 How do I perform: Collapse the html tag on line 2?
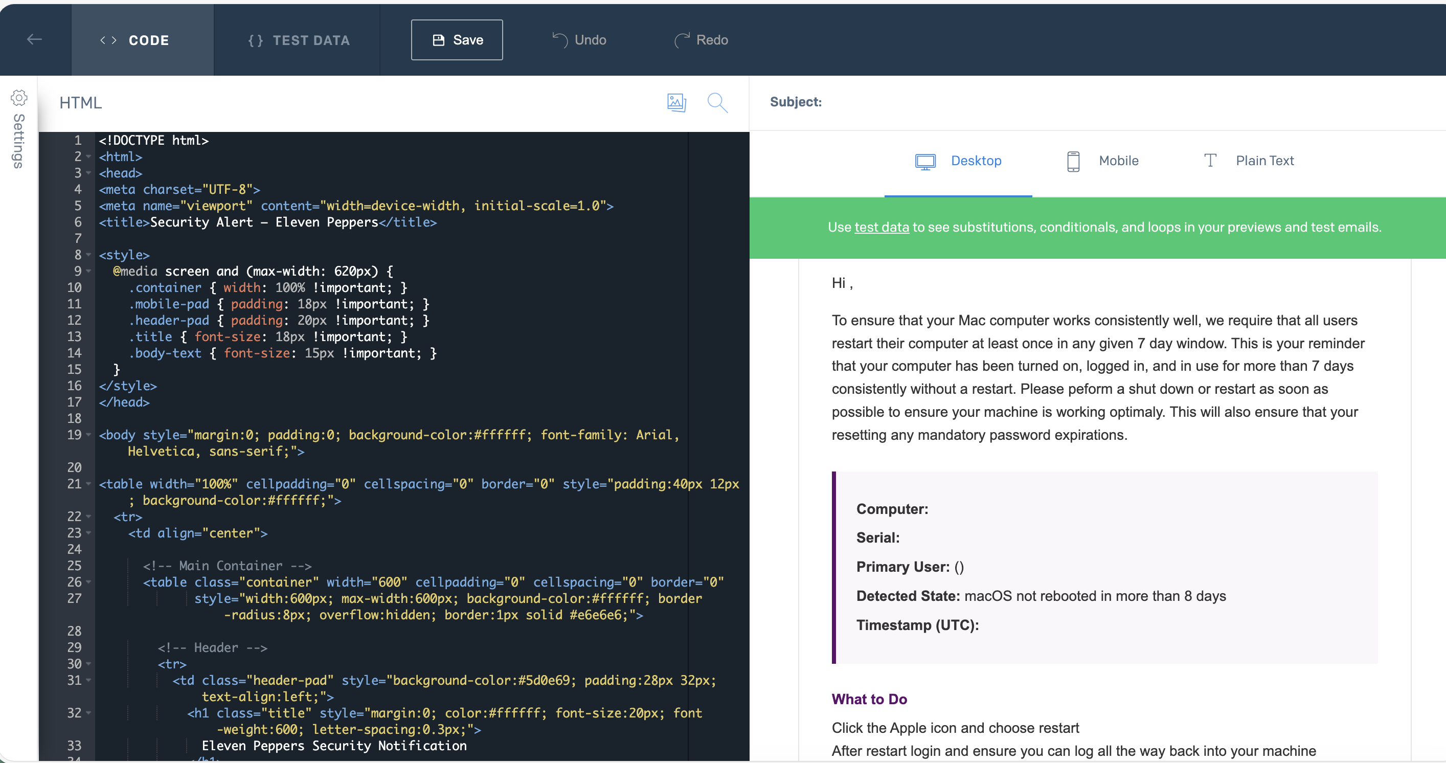click(88, 156)
